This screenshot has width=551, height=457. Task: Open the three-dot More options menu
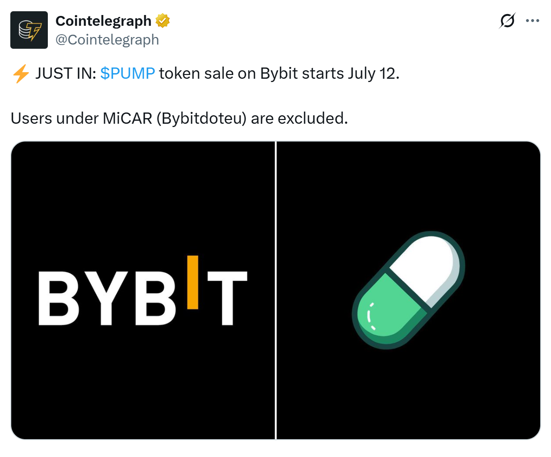(532, 21)
